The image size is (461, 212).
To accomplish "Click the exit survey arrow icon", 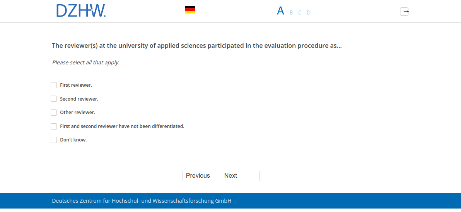I will click(x=404, y=12).
